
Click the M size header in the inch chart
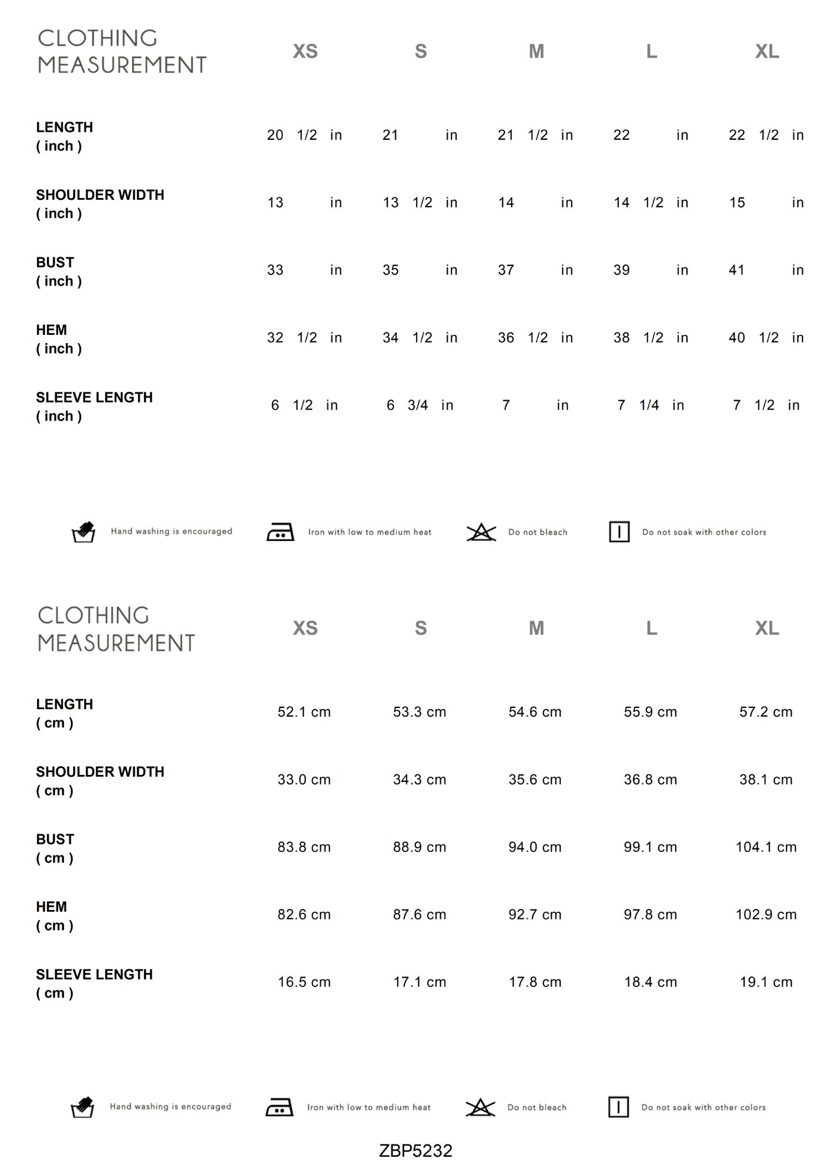(536, 52)
